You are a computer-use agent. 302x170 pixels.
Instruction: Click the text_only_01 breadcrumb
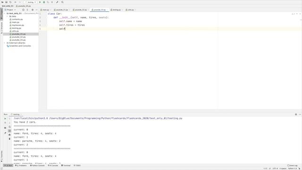(8, 6)
